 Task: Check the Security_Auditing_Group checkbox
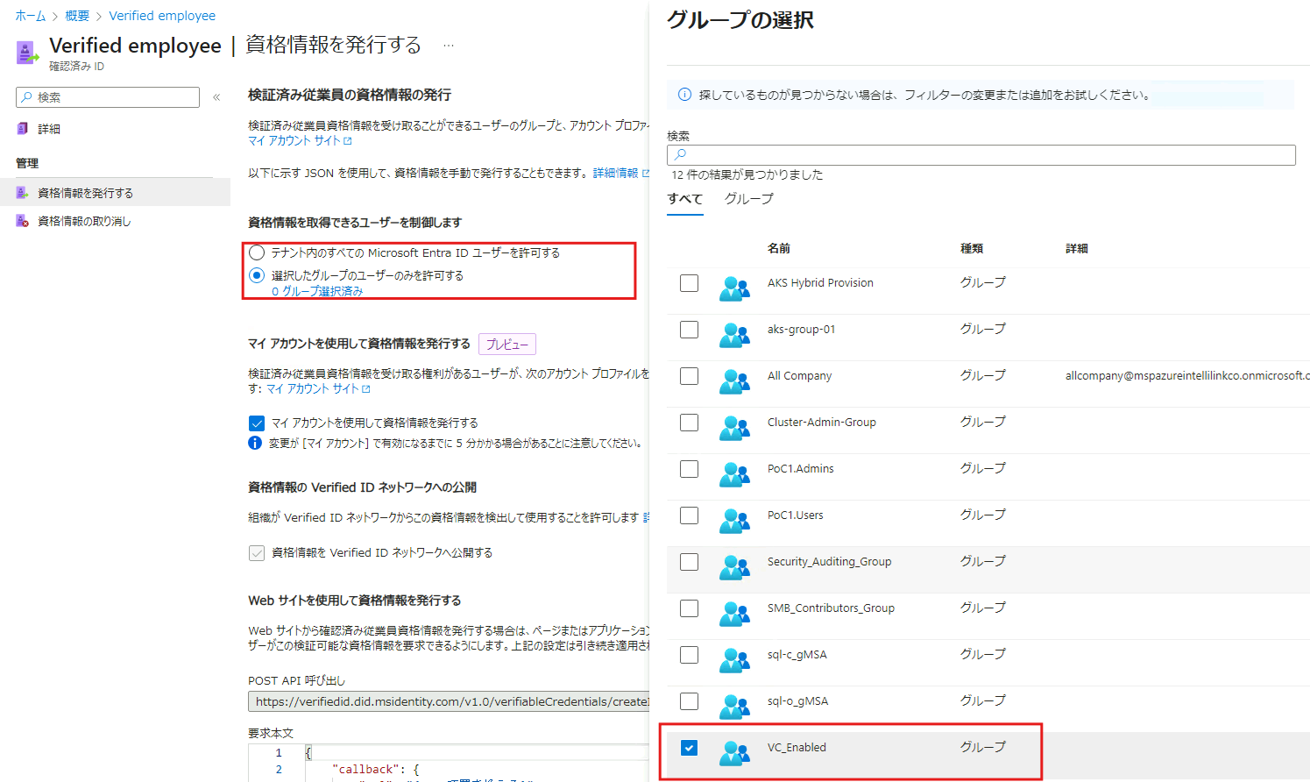[690, 562]
